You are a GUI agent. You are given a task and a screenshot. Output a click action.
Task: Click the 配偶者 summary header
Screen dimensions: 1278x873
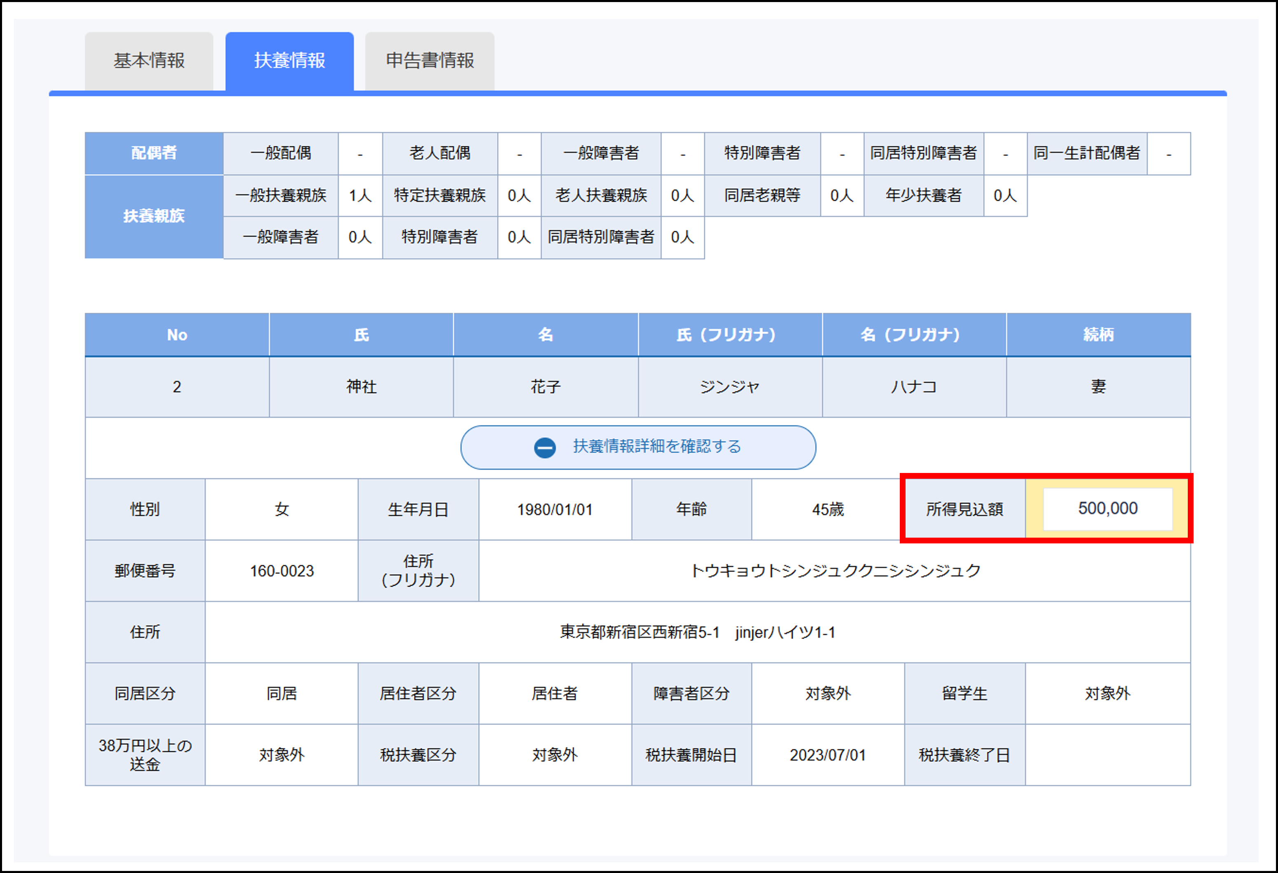pos(154,153)
